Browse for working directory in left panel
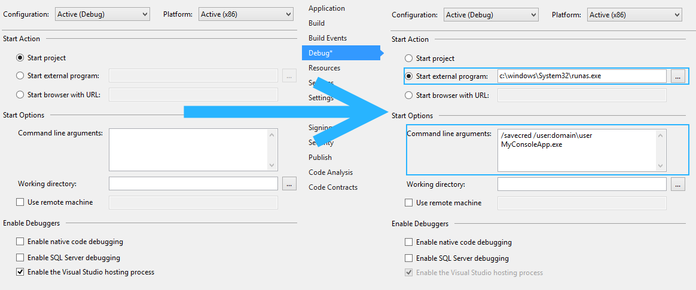Screen dimensions: 696x290 point(289,184)
